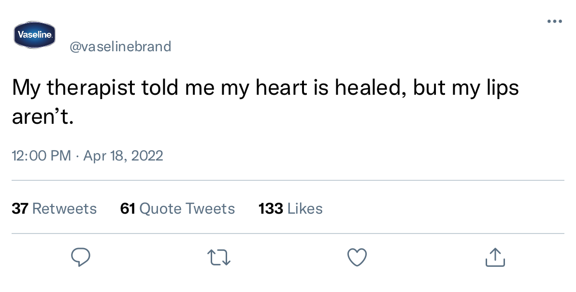Show who gave the 133 Likes
Viewport: 576px width, 292px height.
290,209
